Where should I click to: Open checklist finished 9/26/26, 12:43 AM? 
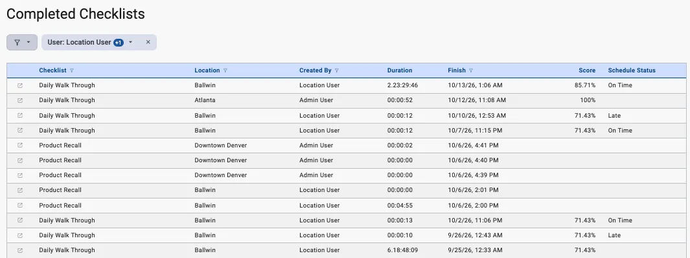[20, 235]
